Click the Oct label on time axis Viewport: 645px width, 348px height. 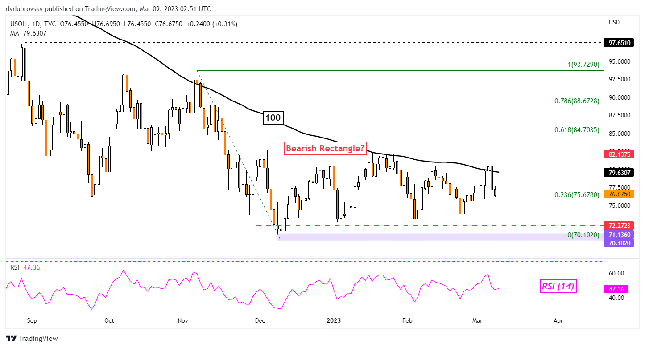(109, 320)
